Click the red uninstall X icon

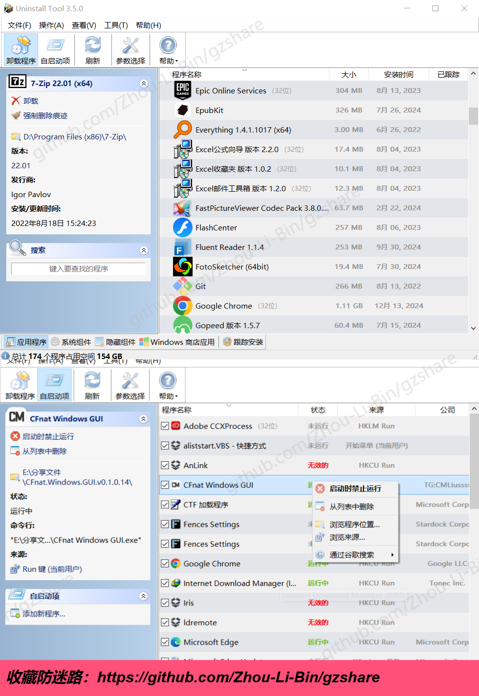coord(16,101)
